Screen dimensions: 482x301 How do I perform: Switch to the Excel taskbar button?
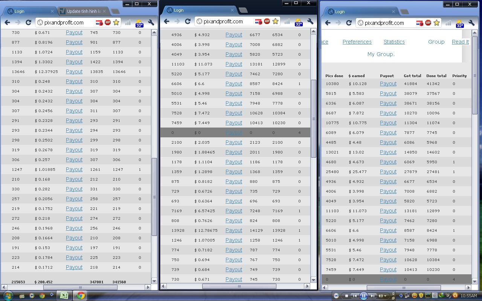[64, 295]
